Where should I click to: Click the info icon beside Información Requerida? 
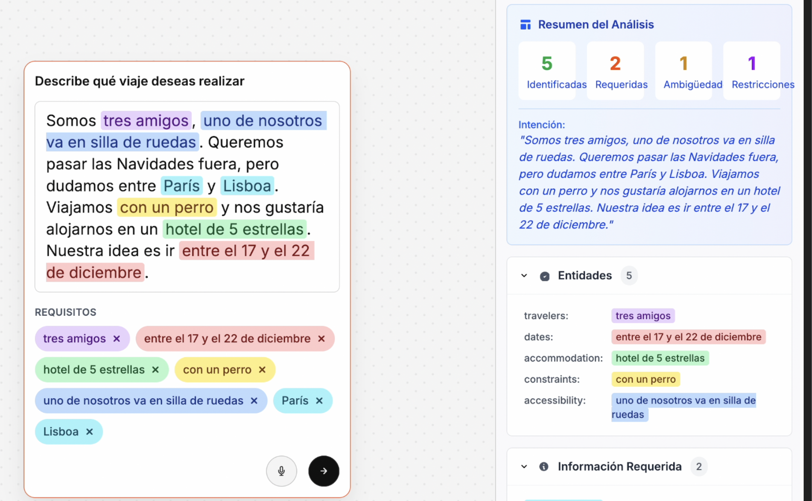544,466
